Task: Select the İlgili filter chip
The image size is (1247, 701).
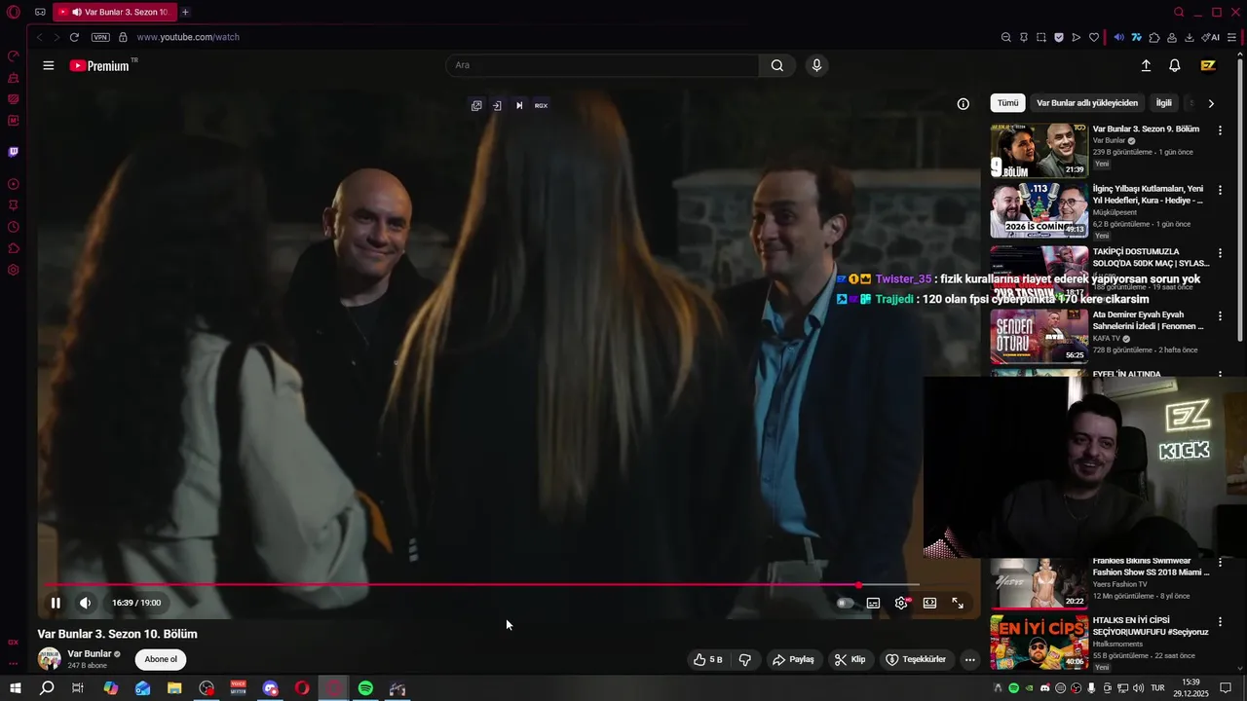Action: click(x=1163, y=102)
